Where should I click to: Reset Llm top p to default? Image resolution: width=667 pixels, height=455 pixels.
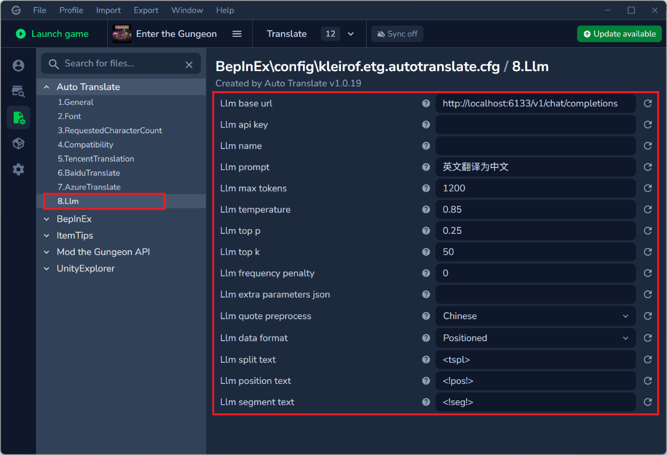[x=648, y=231]
